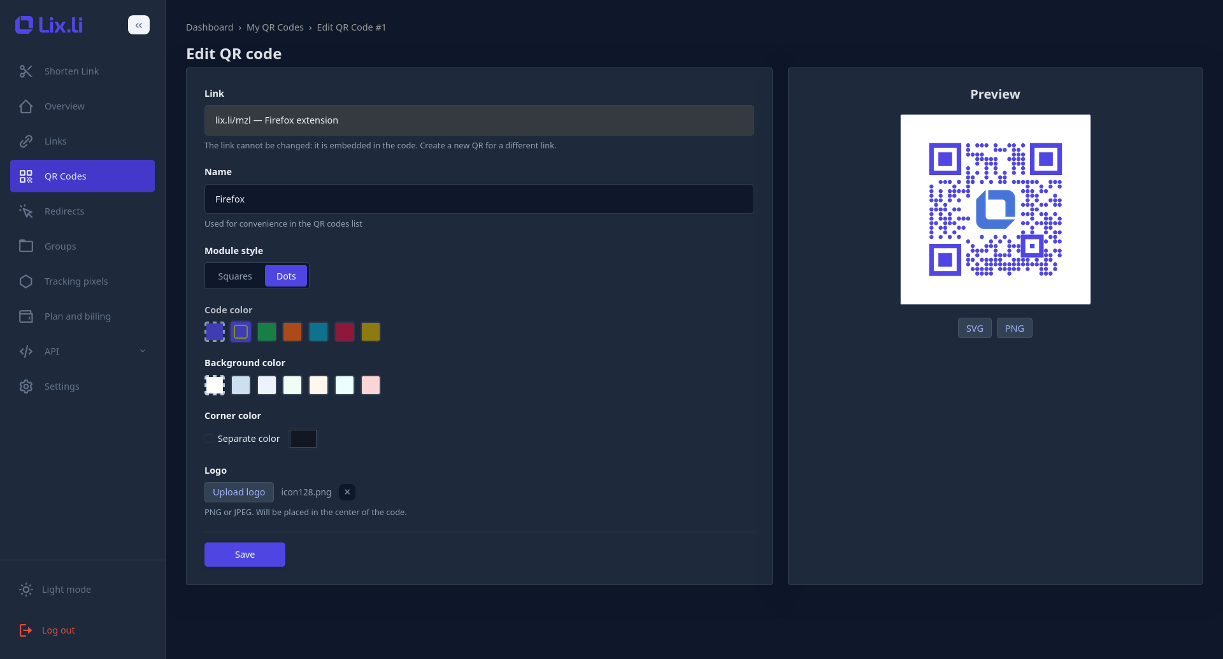The width and height of the screenshot is (1223, 659).
Task: Select the pink background color
Action: click(371, 385)
